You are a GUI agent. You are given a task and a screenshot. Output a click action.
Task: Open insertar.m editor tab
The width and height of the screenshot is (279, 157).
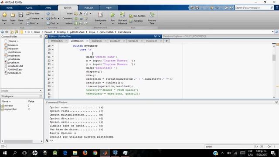click(x=97, y=41)
